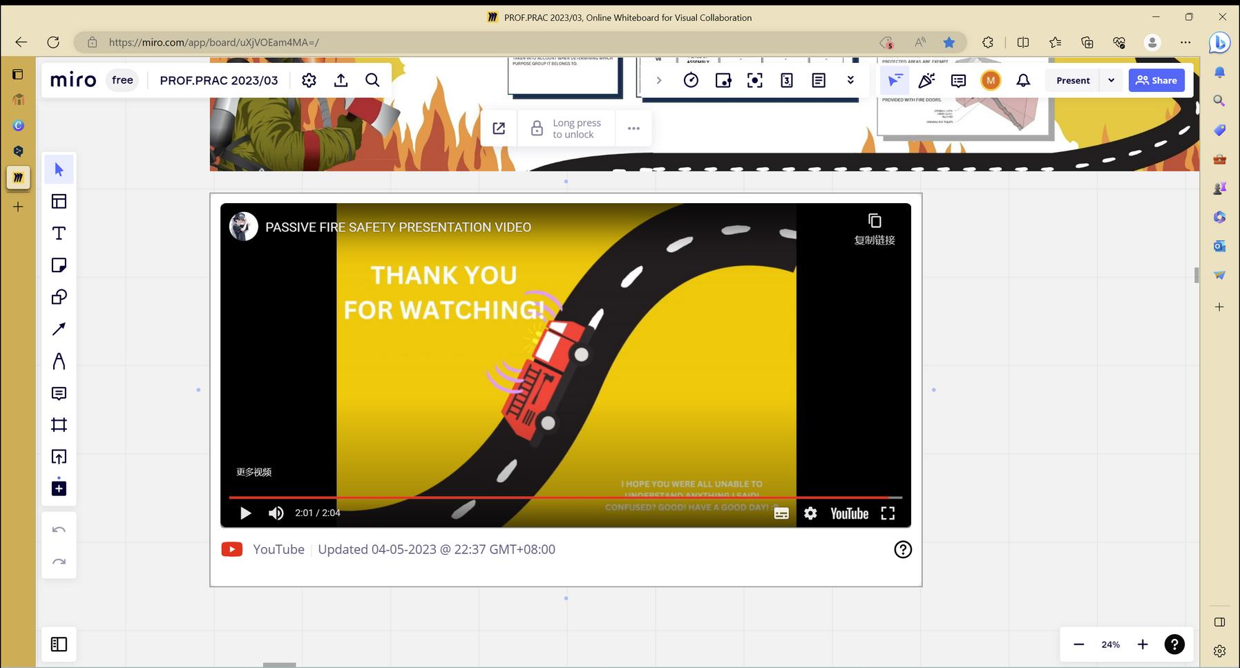Go back in browser
Viewport: 1240px width, 668px height.
(x=21, y=42)
